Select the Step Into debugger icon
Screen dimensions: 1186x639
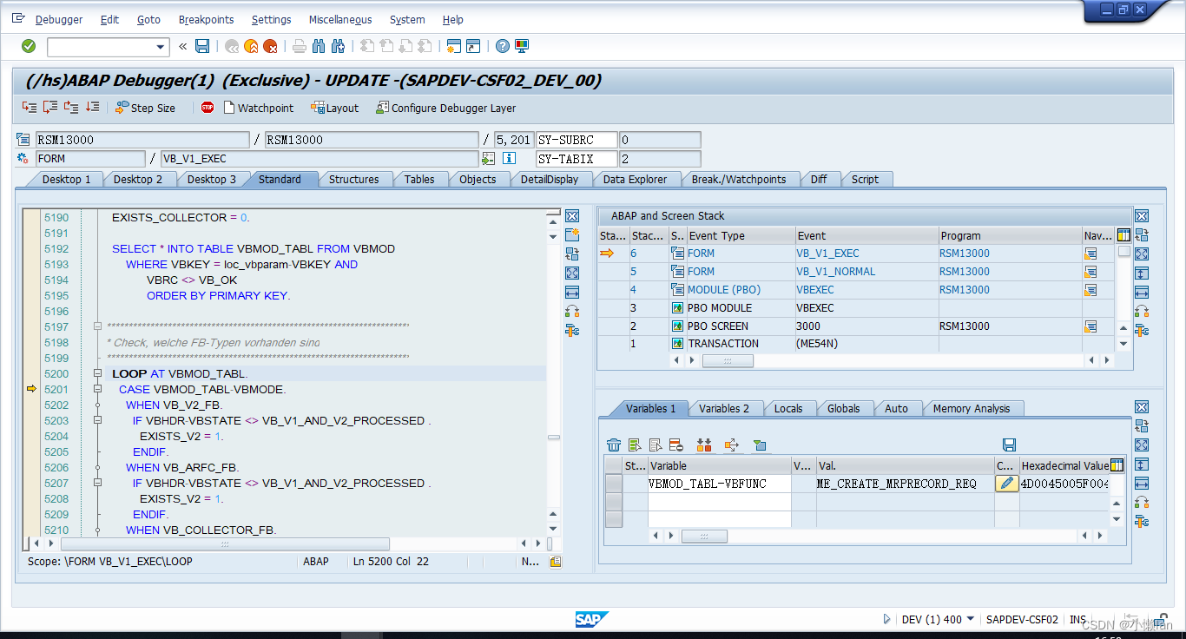[29, 109]
